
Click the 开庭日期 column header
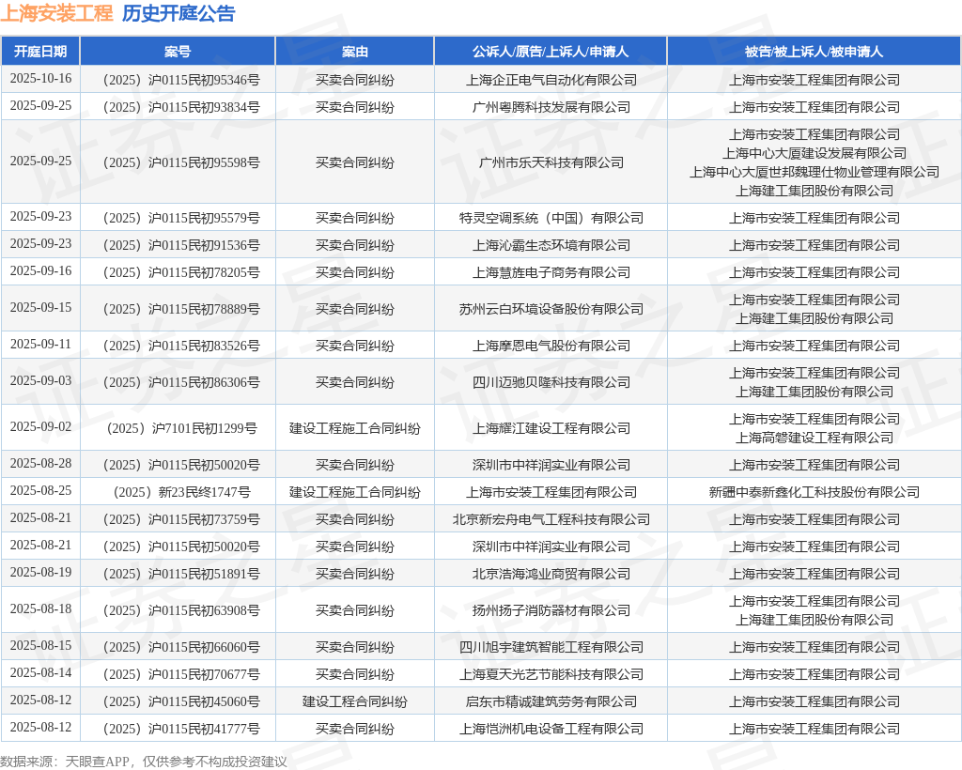40,51
